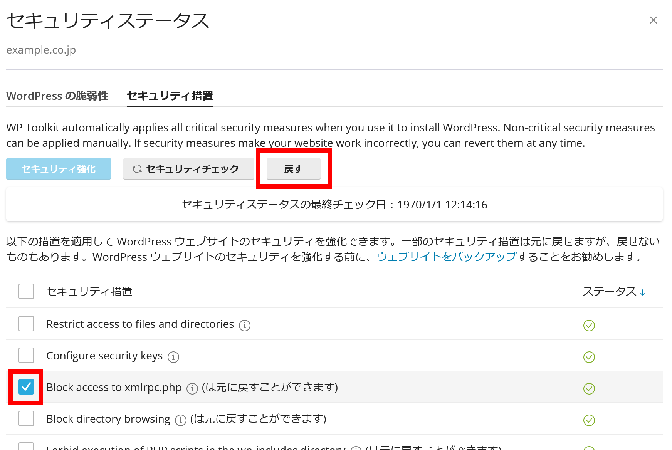Show info icon for Block directory browsing

[180, 420]
